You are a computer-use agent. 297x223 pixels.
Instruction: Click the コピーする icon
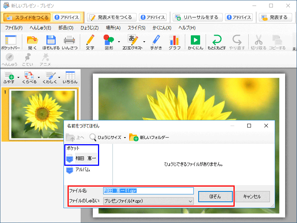(277, 40)
